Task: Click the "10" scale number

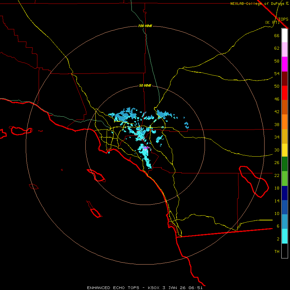Action: [x=277, y=214]
